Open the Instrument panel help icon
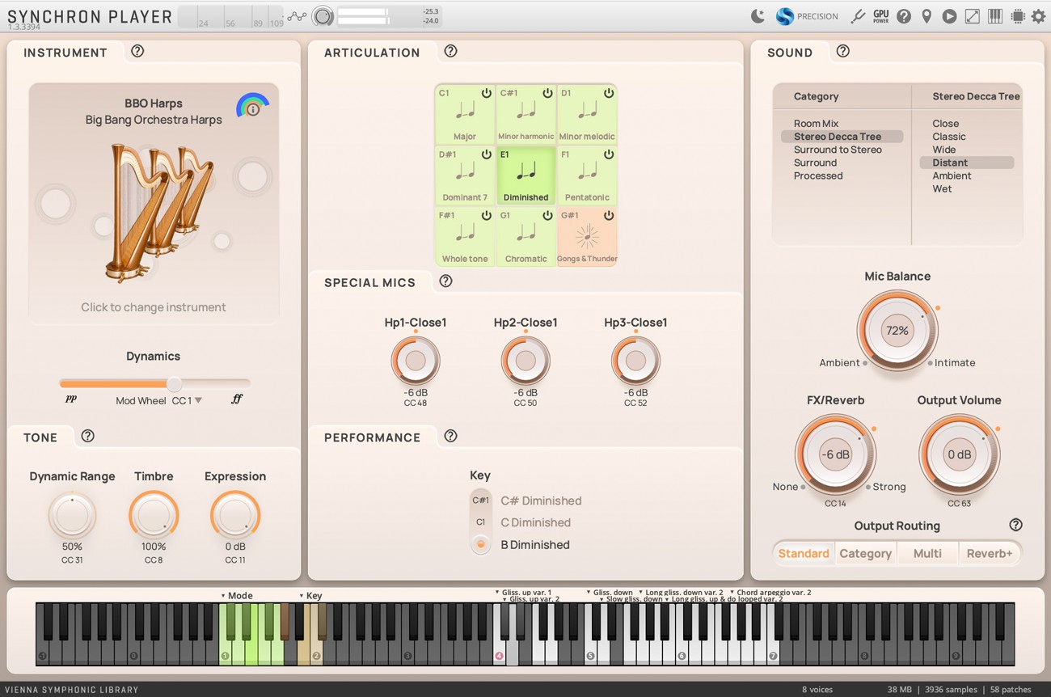 137,51
